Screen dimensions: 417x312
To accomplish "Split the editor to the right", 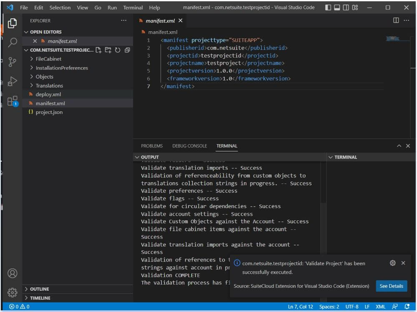I will click(396, 20).
